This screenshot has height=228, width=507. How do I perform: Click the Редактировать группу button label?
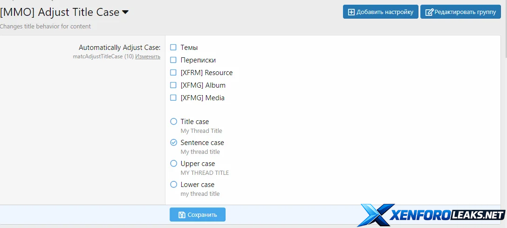(x=465, y=12)
